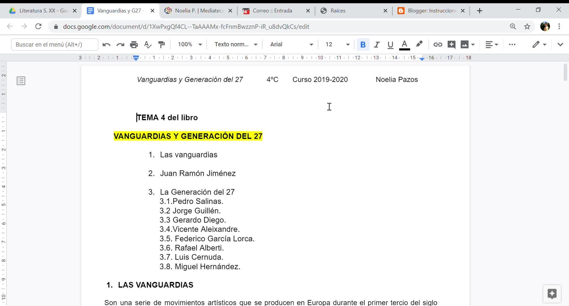Show the document outline panel
This screenshot has height=306, width=569.
(21, 81)
